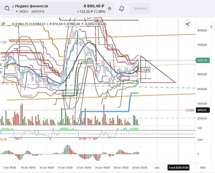215x173 pixels.
Task: Open the instrument search magnifier
Action: [7, 9]
